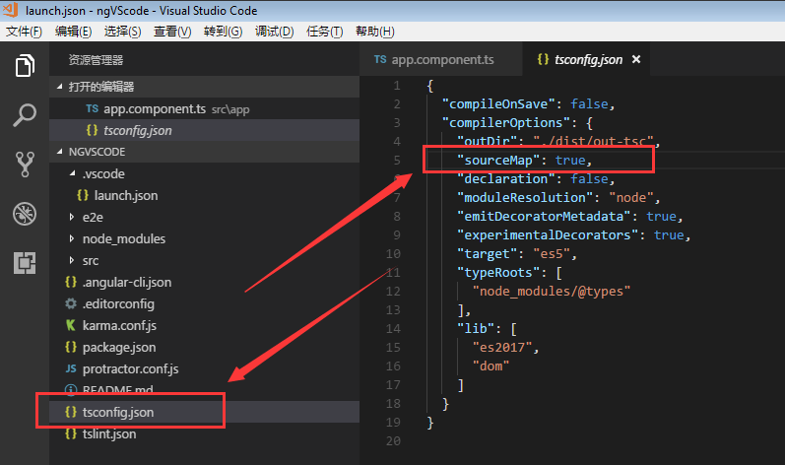This screenshot has width=785, height=465.
Task: Click the "target" key on line 10
Action: coord(488,254)
